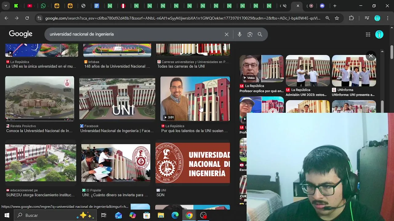
Task: Open site information icon in address bar
Action: click(39, 18)
